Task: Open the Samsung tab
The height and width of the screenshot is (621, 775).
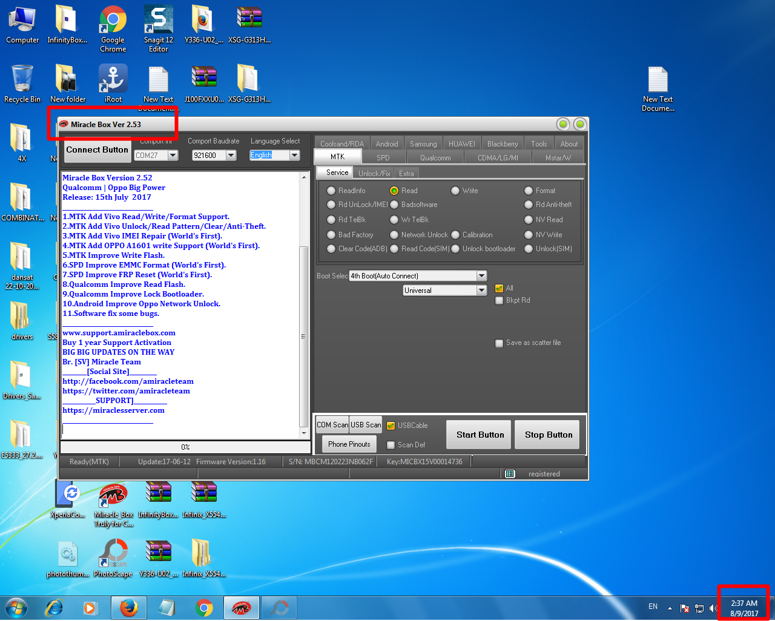Action: tap(423, 144)
